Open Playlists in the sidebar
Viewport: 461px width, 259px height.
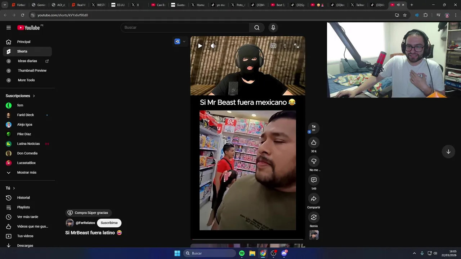[x=27, y=207]
